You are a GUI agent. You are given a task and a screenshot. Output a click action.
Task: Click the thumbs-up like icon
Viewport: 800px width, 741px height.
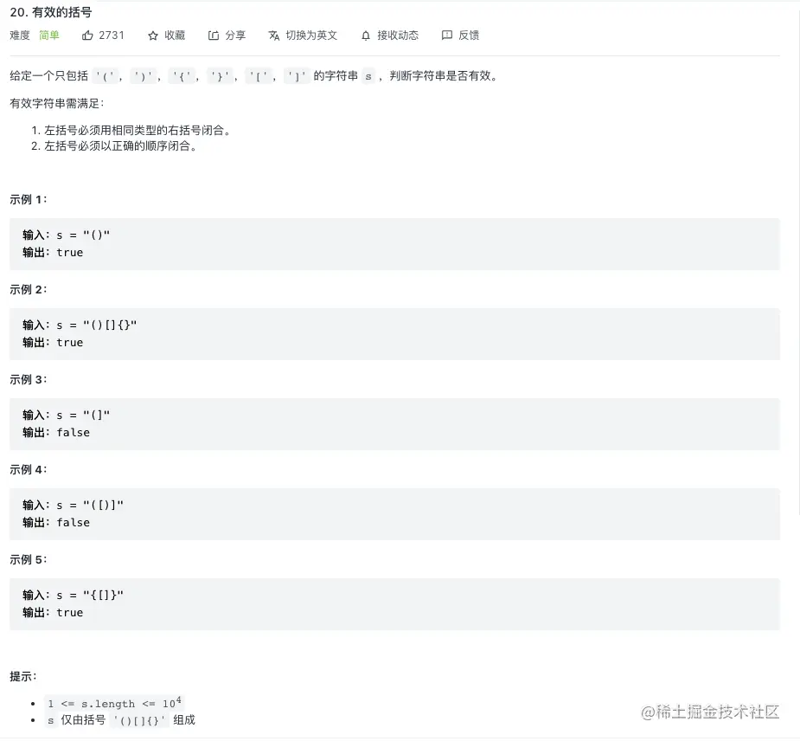(x=87, y=35)
